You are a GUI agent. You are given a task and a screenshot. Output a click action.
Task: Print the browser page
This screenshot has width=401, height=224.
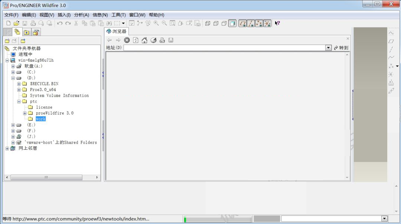[162, 40]
